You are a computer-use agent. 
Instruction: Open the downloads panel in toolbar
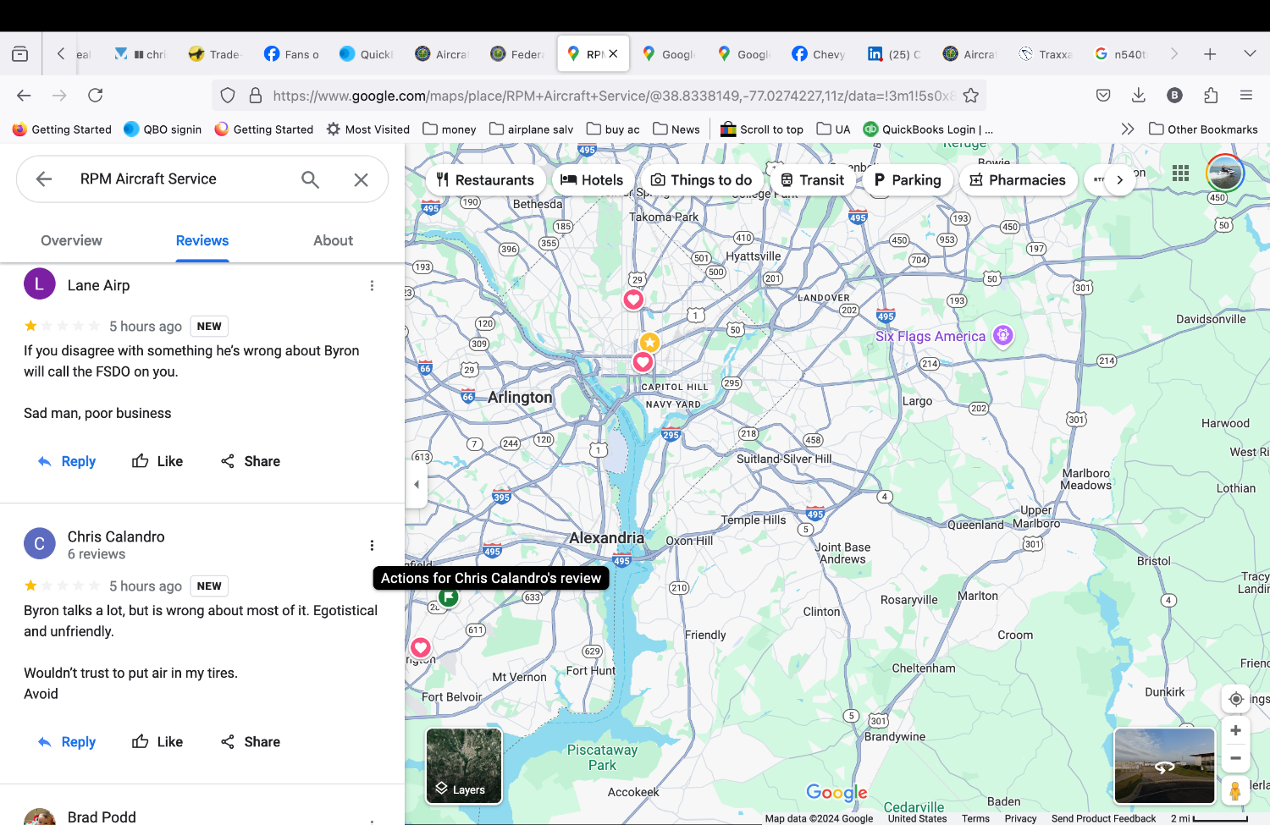click(1139, 96)
